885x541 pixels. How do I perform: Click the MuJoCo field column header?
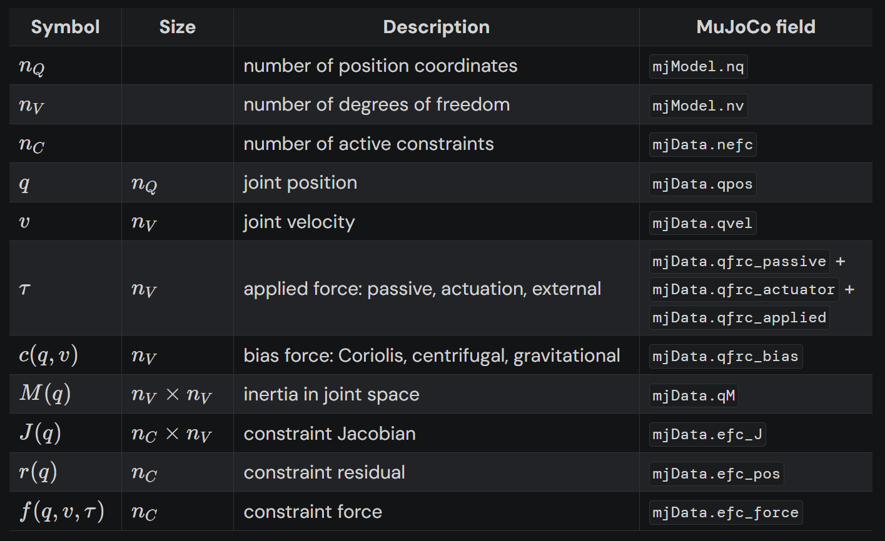click(756, 27)
